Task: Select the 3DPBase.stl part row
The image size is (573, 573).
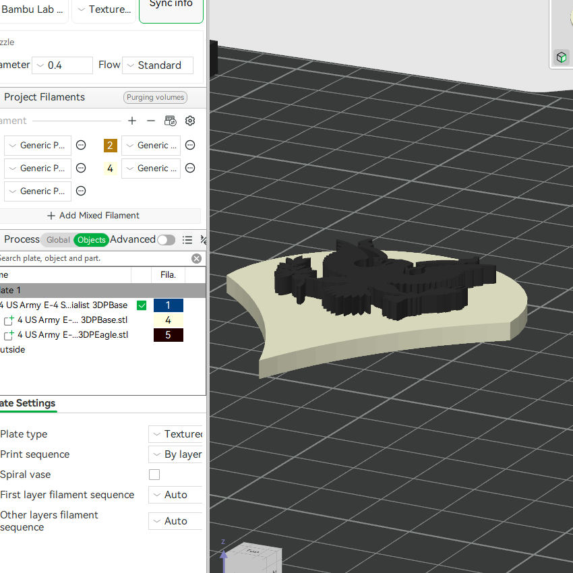Action: coord(72,320)
